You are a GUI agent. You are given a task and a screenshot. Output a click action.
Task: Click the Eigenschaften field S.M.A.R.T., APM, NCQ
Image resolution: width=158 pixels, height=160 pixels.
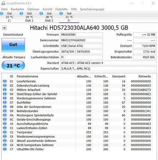coord(108,69)
